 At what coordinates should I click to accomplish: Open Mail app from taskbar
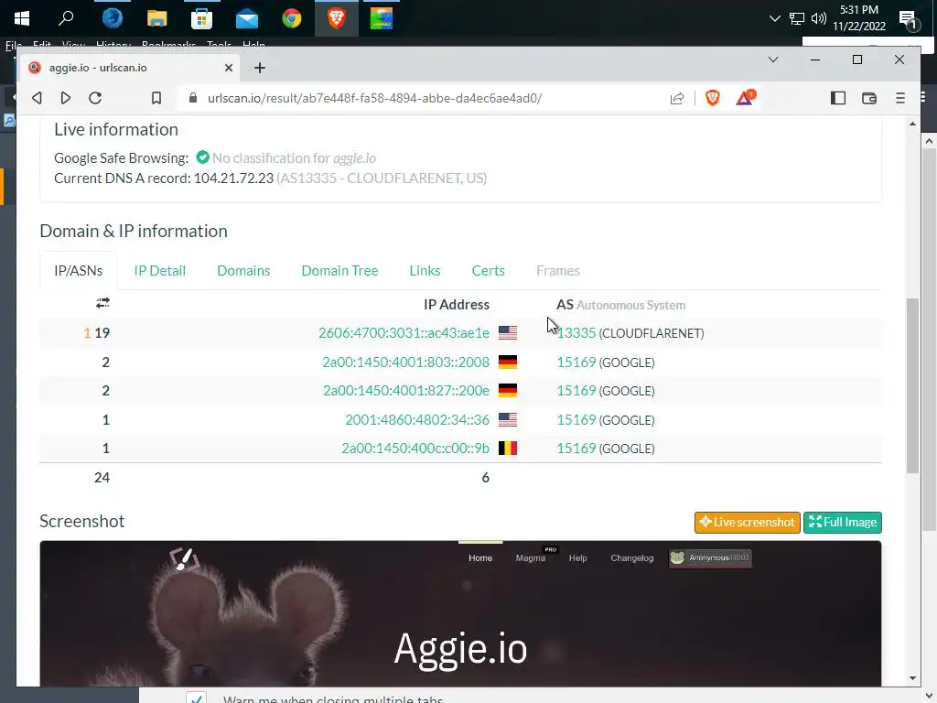(246, 18)
